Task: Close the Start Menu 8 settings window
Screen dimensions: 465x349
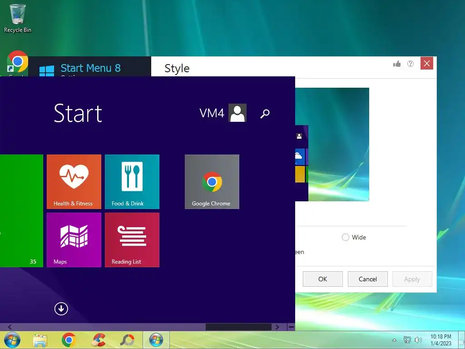Action: 427,63
